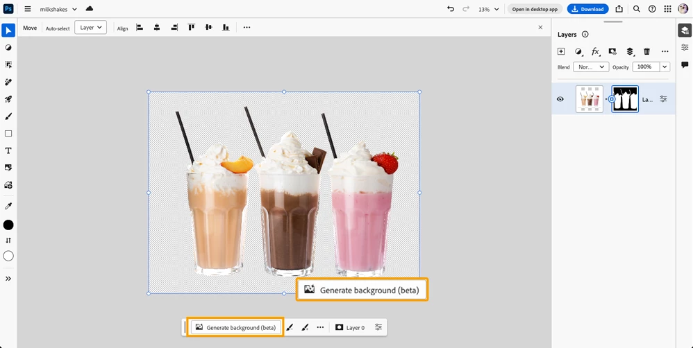Screen dimensions: 693x348
Task: Select the adjustment tool half-filled circle icon
Action: tap(8, 47)
